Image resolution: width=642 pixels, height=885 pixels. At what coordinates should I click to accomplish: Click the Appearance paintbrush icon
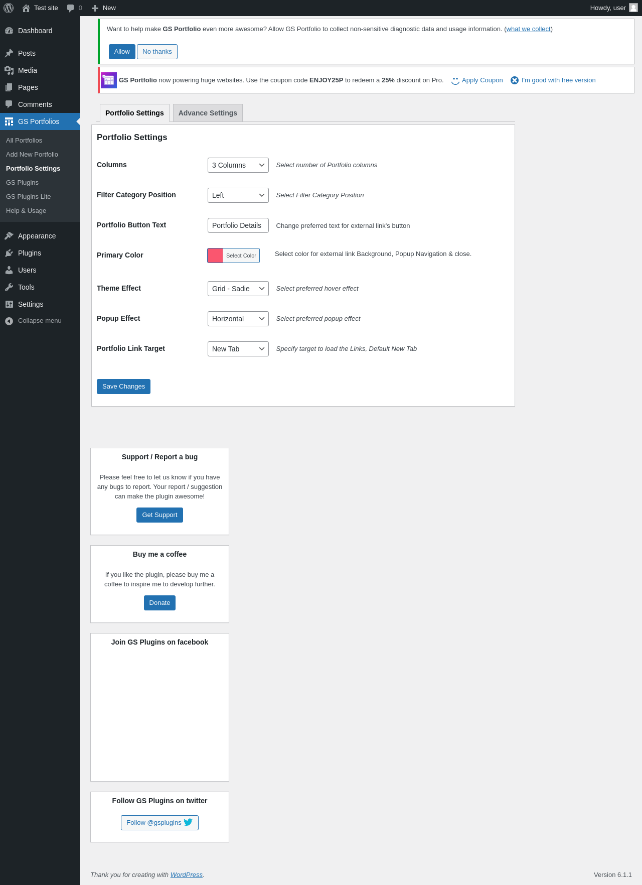pyautogui.click(x=9, y=236)
